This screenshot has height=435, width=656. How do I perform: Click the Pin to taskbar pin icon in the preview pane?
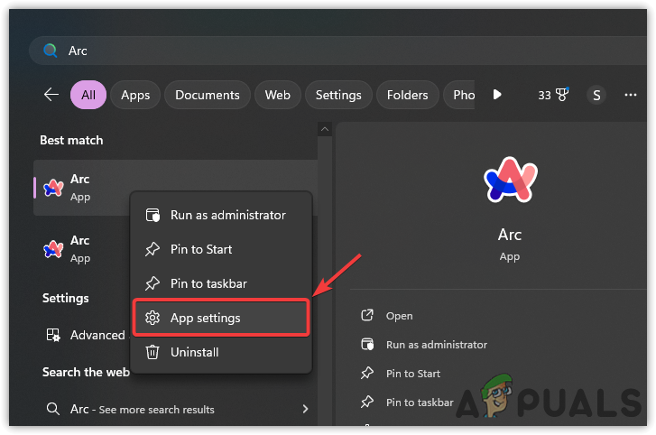point(367,402)
